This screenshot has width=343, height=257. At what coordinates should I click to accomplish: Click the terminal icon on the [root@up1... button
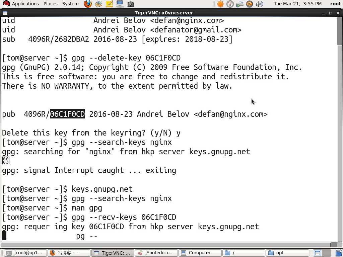[x=9, y=253]
